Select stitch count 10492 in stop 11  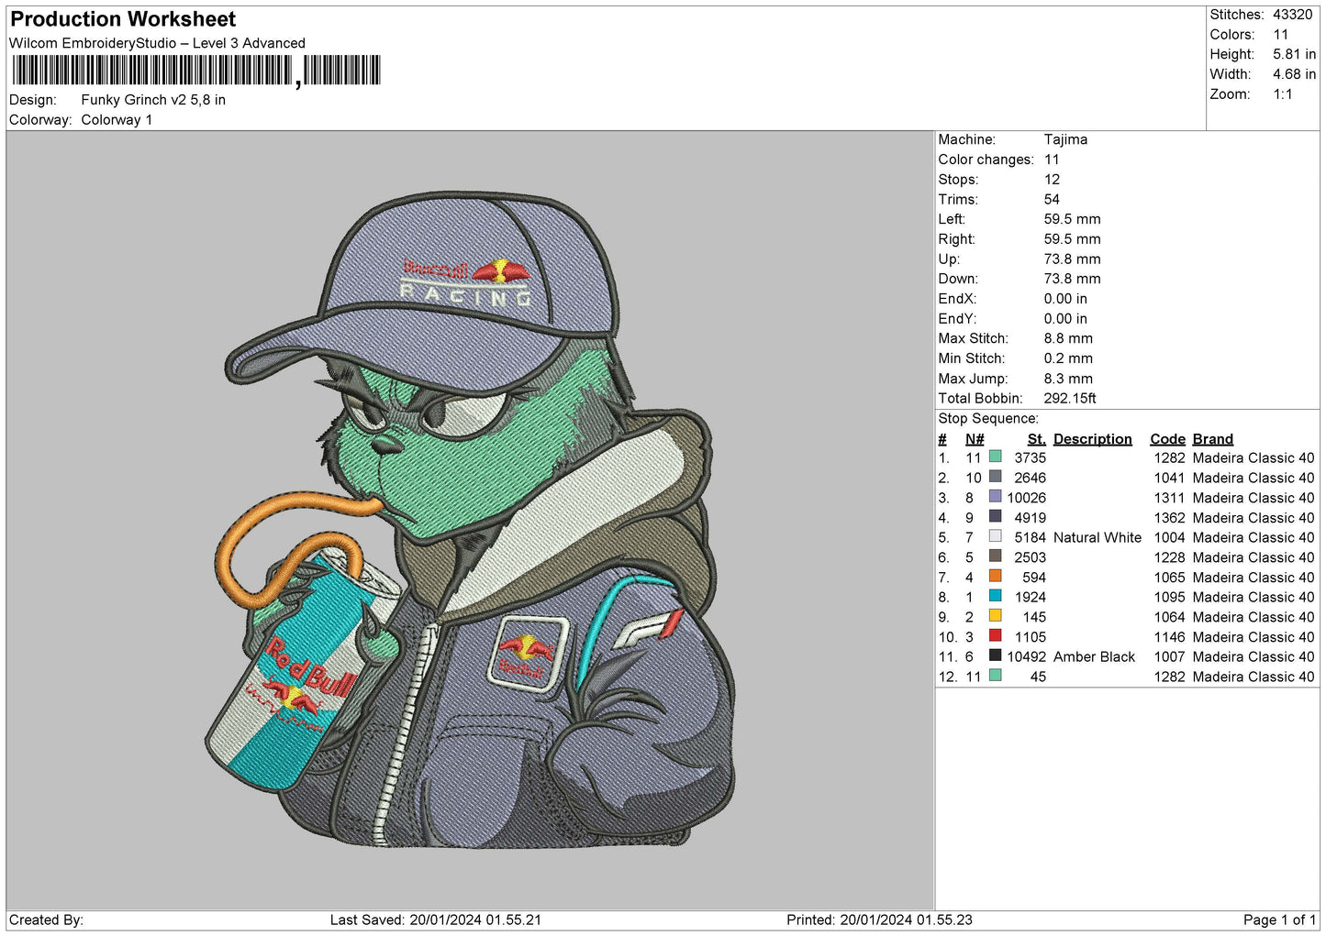(x=1027, y=656)
